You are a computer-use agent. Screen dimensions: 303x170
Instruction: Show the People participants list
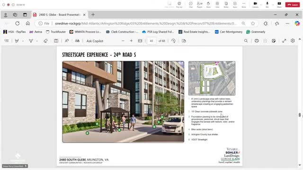(x=199, y=5)
